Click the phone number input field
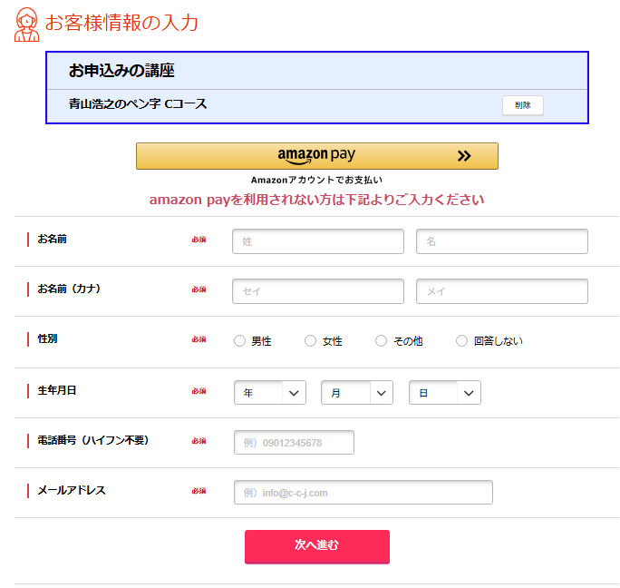 click(294, 443)
